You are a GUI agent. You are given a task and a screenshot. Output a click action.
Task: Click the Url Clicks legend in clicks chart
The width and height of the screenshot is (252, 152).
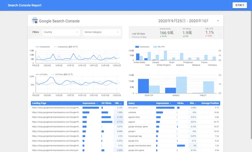tap(42, 75)
